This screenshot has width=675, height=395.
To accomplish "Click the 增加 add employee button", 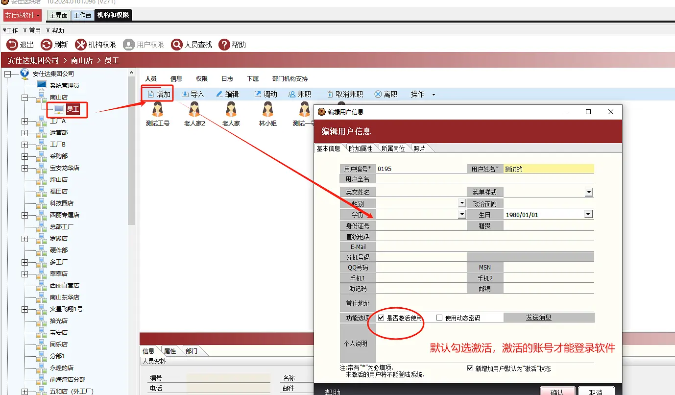I will click(159, 94).
